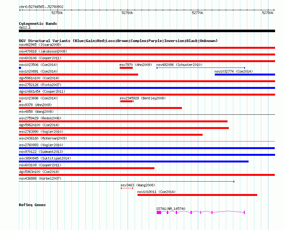284x230 pixels.
Task: Click nsv1019011 (Coe2014) label
Action: pyautogui.click(x=156, y=192)
